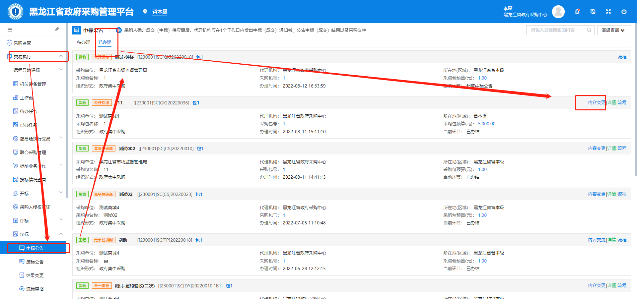
Task: Open 流标重招 in sidebar
Action: (x=35, y=289)
